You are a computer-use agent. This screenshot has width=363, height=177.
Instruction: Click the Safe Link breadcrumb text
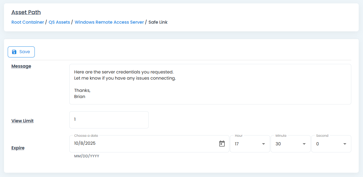click(158, 22)
